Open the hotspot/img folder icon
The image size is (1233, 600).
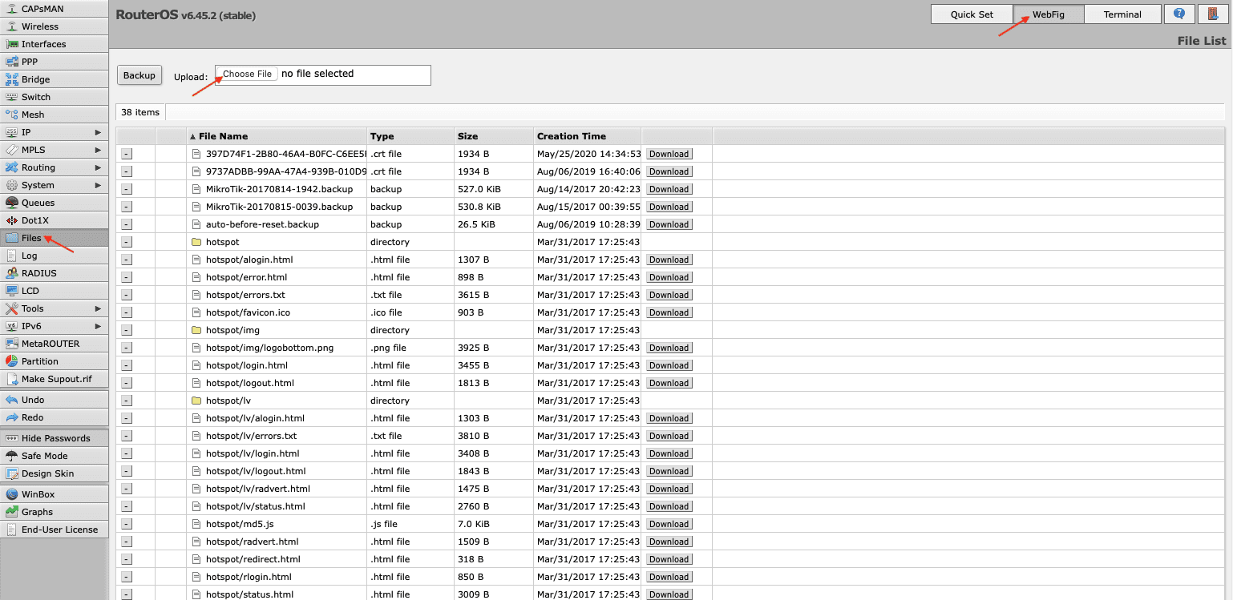pyautogui.click(x=196, y=330)
